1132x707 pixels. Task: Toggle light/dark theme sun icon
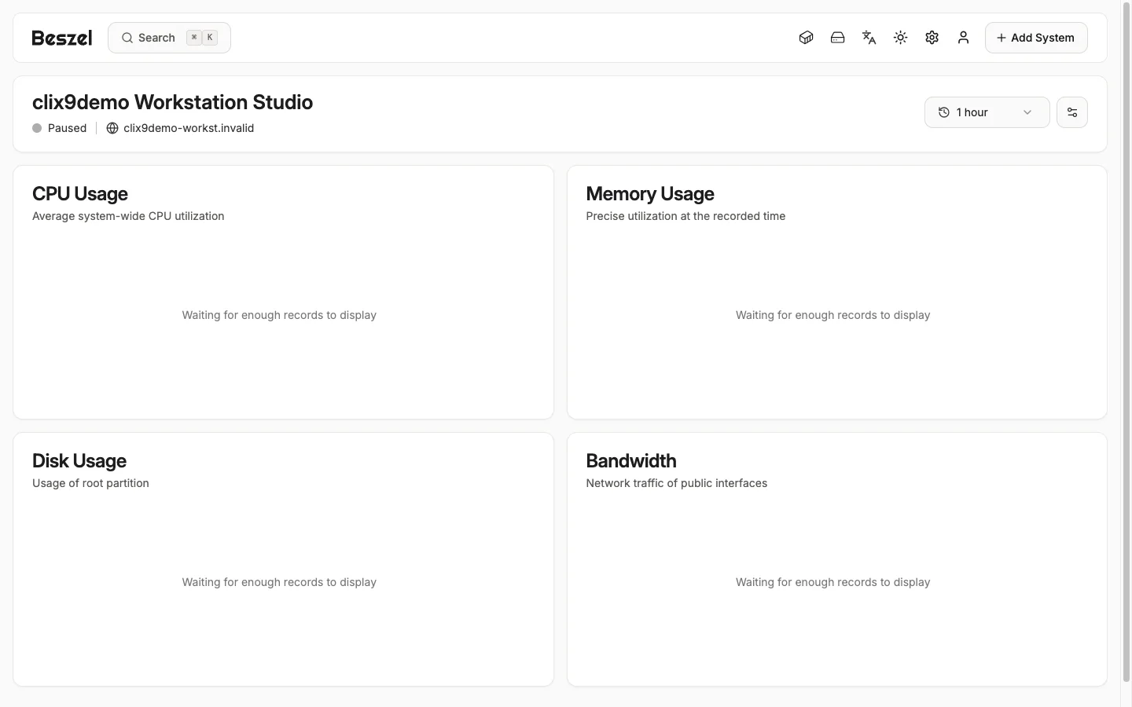coord(900,38)
